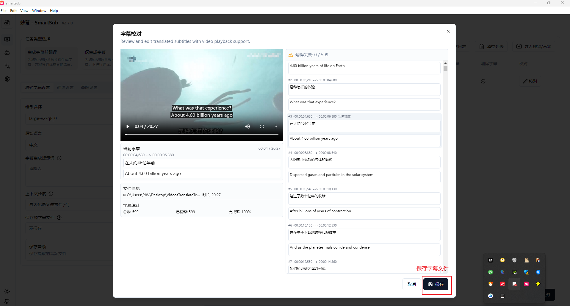This screenshot has height=306, width=570.
Task: Select subtitle #4 timestamp row
Action: [x=312, y=153]
